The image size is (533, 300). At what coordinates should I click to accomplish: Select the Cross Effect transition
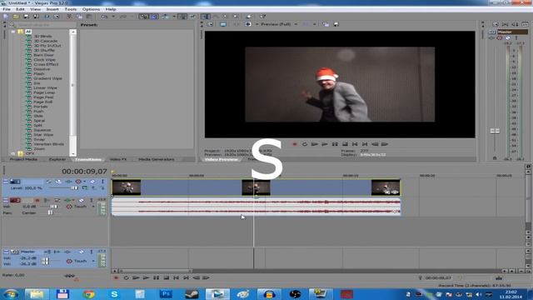(x=46, y=64)
